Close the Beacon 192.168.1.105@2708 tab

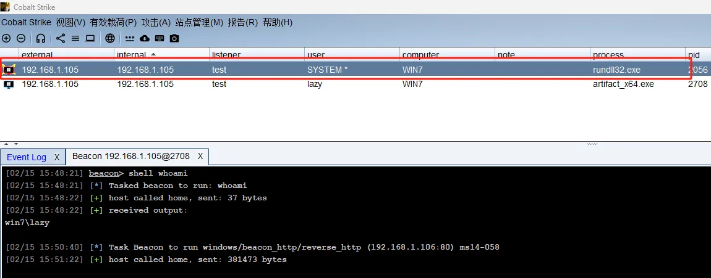click(200, 156)
